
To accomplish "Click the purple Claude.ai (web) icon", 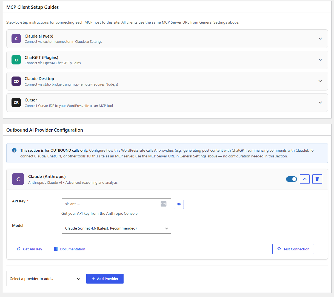I will click(x=16, y=39).
